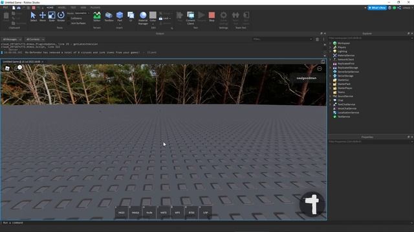Viewport: 414px width, 232px height.
Task: Switch to the HOME ribbon tab
Action: (x=50, y=8)
